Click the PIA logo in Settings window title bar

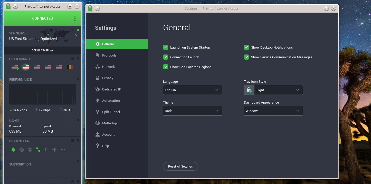pos(90,8)
